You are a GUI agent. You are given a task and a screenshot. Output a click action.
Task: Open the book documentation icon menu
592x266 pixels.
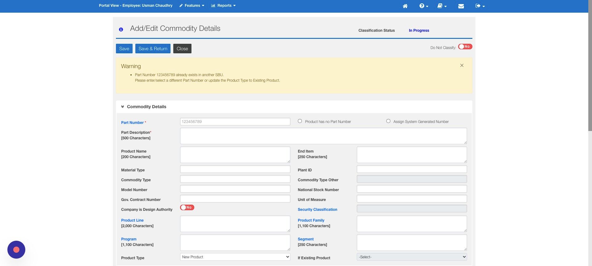(442, 6)
